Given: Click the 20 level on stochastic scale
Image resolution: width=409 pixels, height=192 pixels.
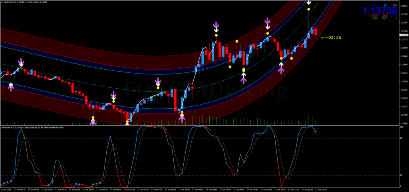Looking at the screenshot, I should [401, 175].
